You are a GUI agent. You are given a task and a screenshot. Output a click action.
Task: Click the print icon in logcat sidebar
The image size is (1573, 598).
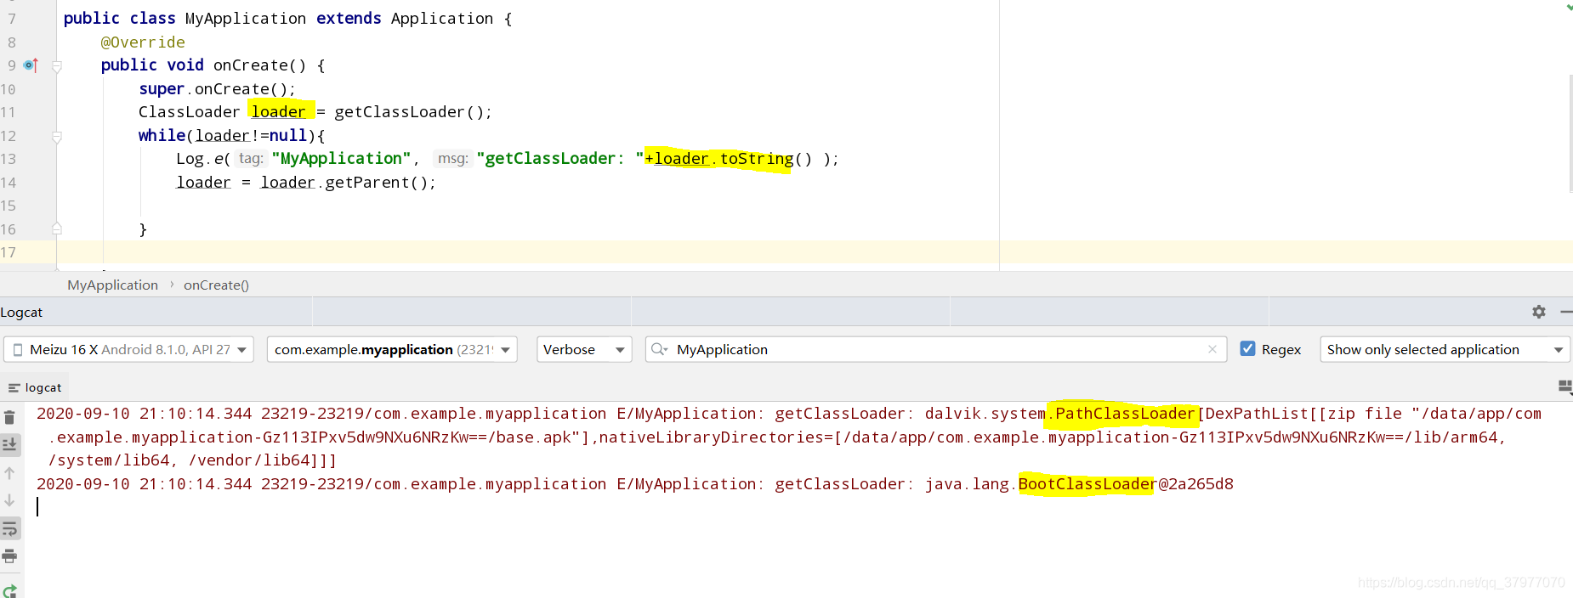[9, 556]
